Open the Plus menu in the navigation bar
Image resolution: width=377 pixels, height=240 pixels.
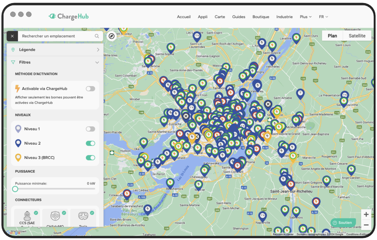[x=305, y=16]
